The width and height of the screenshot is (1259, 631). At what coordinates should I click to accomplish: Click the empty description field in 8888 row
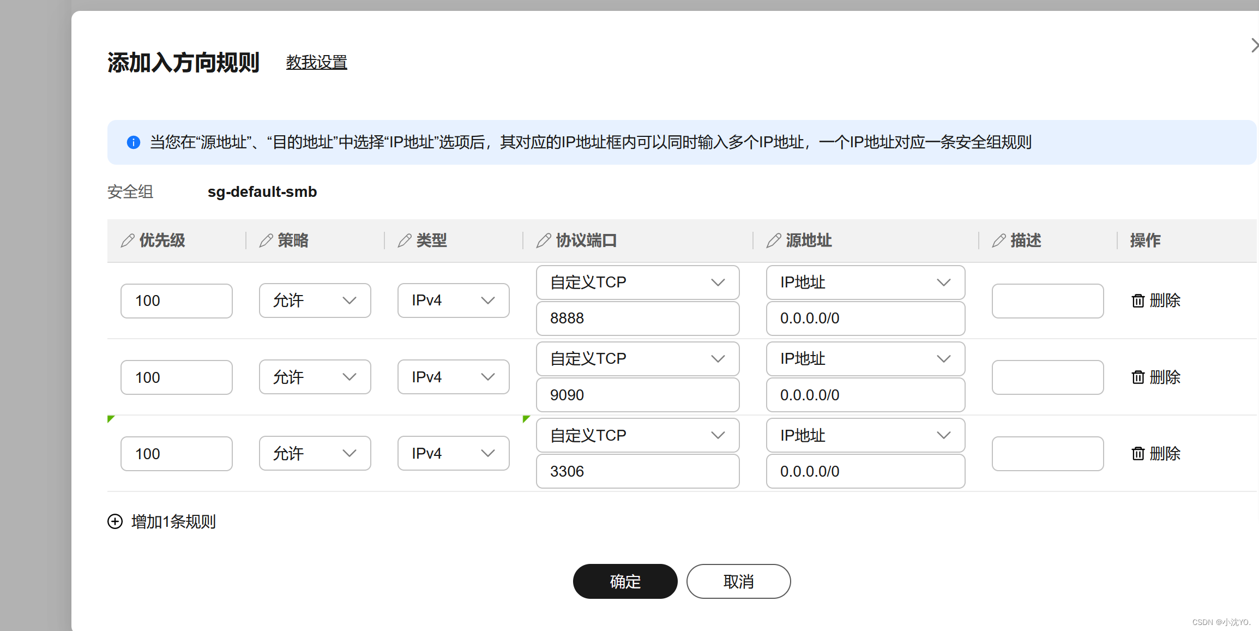pos(1048,301)
